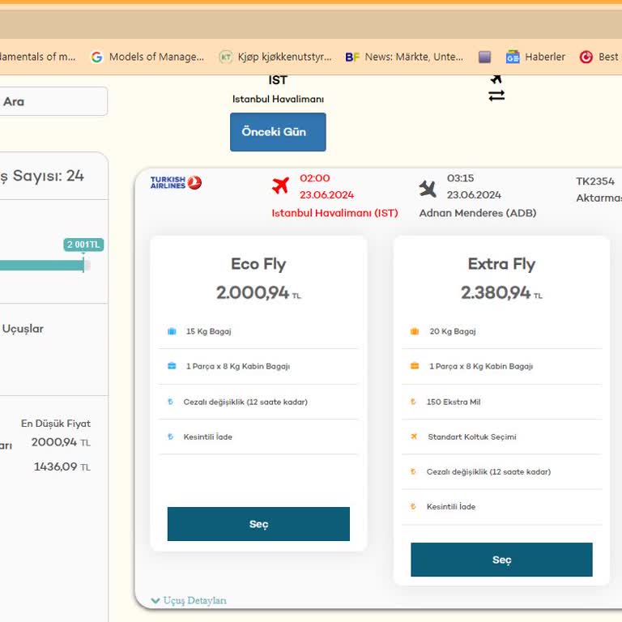This screenshot has height=622, width=622.
Task: Click the Eco Fly cabin bag briefcase icon
Action: pyautogui.click(x=172, y=366)
